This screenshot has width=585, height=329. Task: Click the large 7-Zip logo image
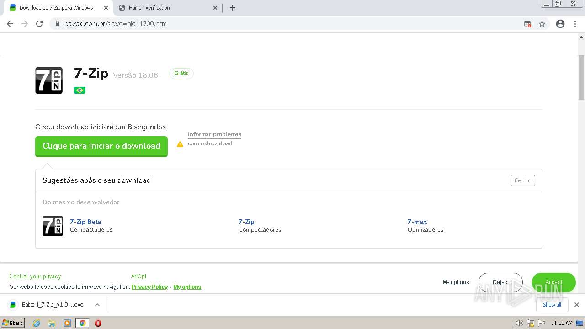click(x=49, y=80)
